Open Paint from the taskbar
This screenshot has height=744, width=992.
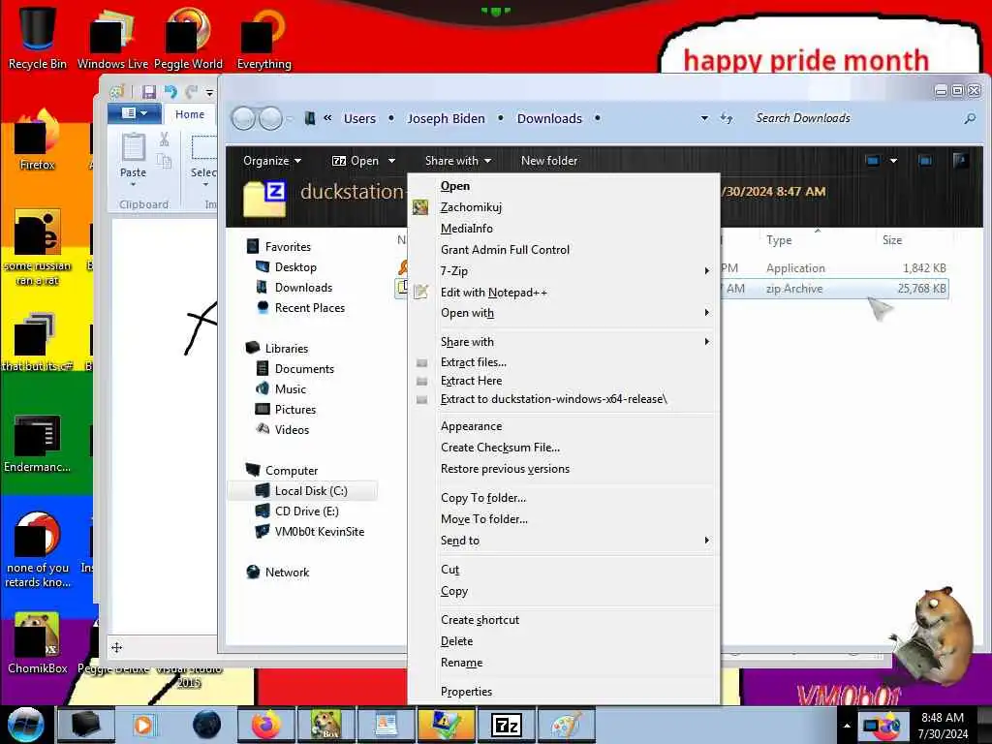(x=566, y=725)
